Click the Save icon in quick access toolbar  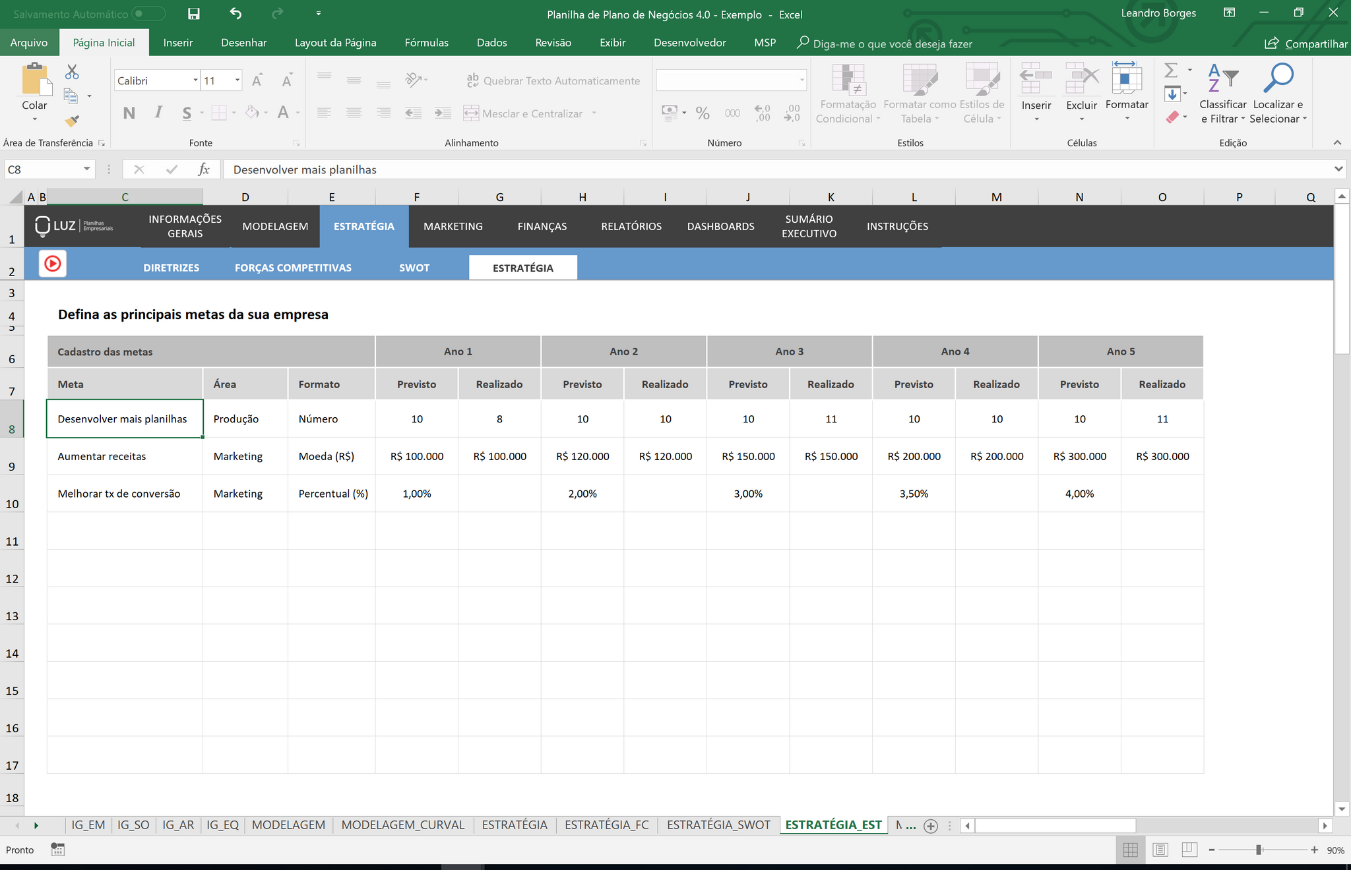[193, 14]
